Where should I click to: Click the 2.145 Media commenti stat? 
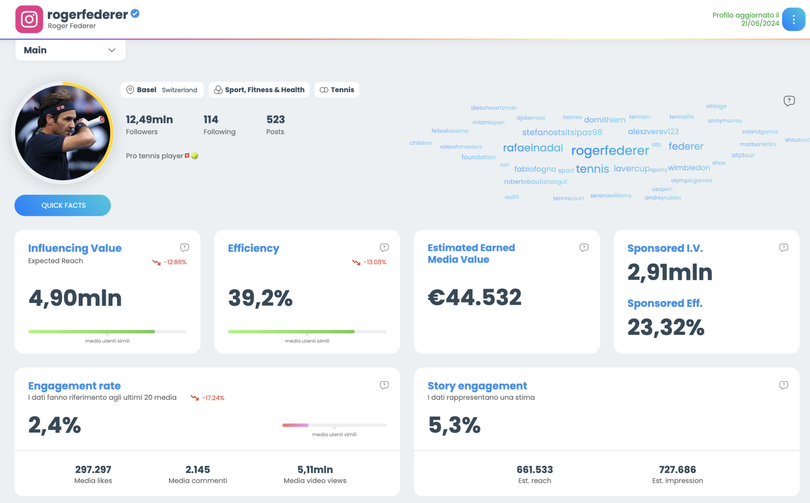coord(197,475)
